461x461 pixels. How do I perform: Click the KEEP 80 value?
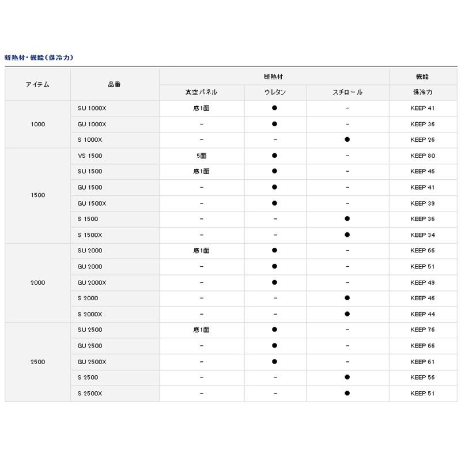click(x=422, y=156)
